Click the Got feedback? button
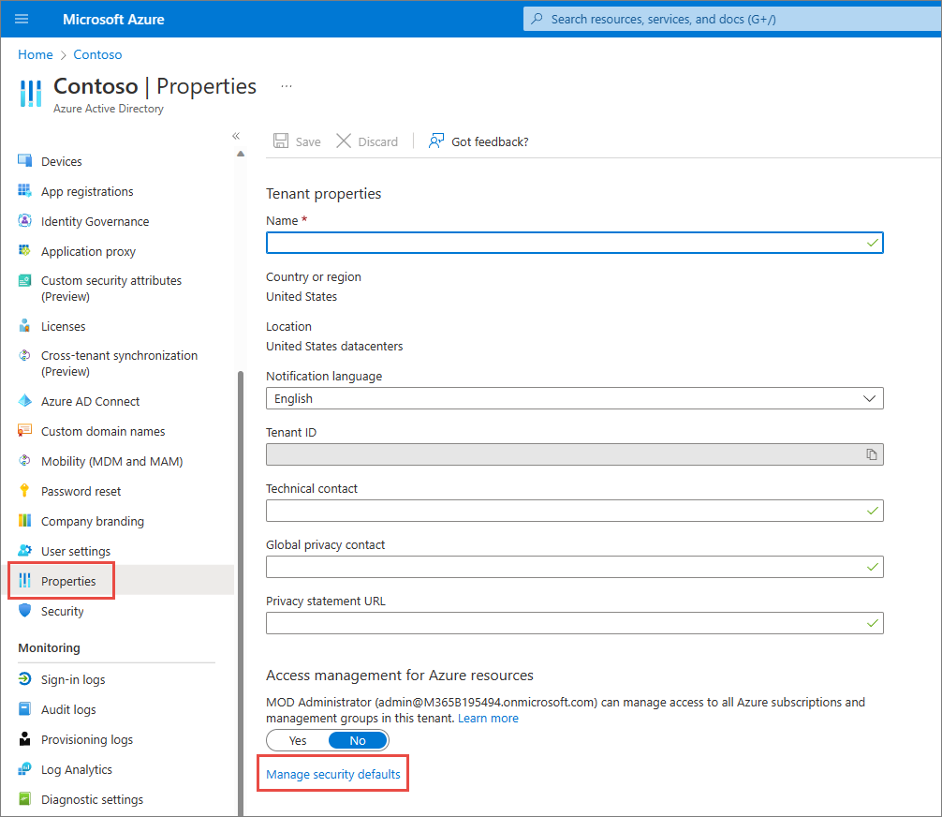 pyautogui.click(x=478, y=141)
